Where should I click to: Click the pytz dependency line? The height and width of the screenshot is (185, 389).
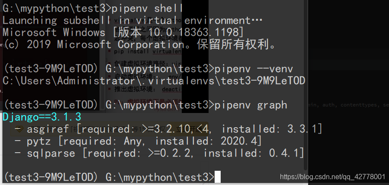point(138,141)
